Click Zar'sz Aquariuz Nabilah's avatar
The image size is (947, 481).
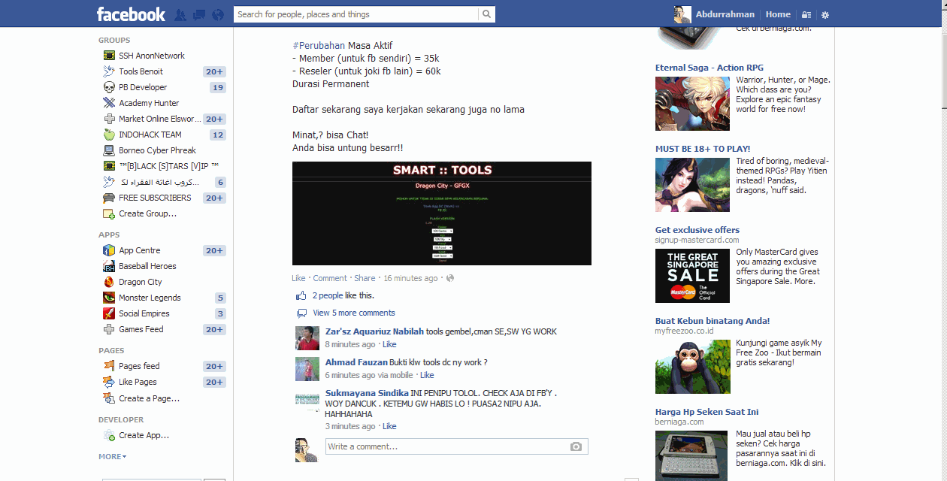point(307,338)
